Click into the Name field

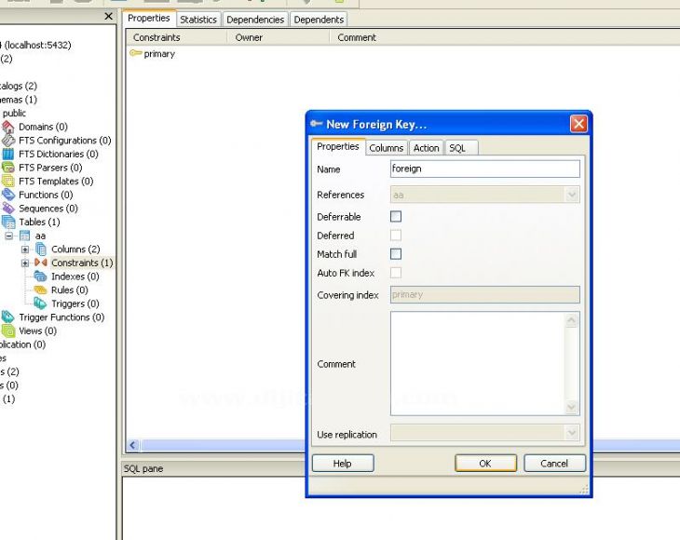point(484,169)
